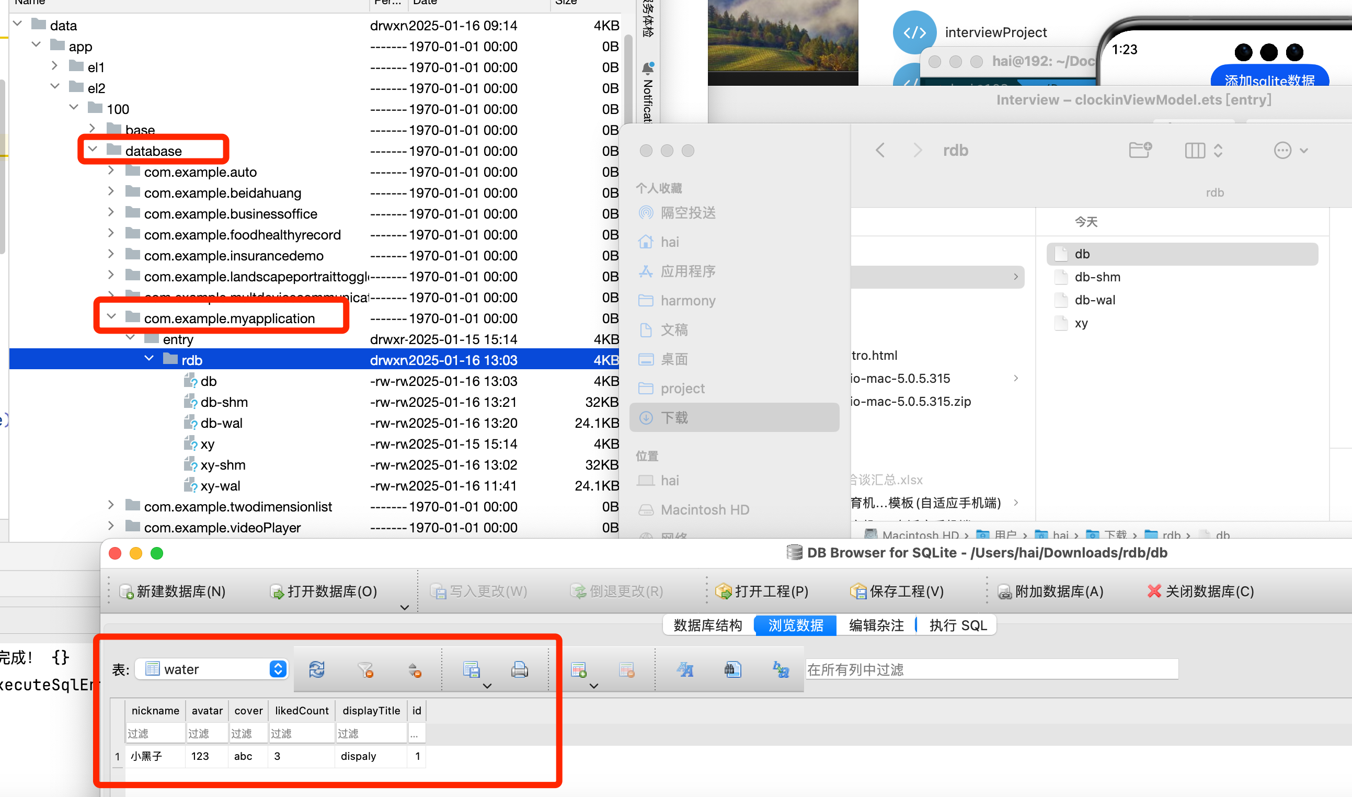
Task: Collapse the rdb folder in tree
Action: pyautogui.click(x=148, y=359)
